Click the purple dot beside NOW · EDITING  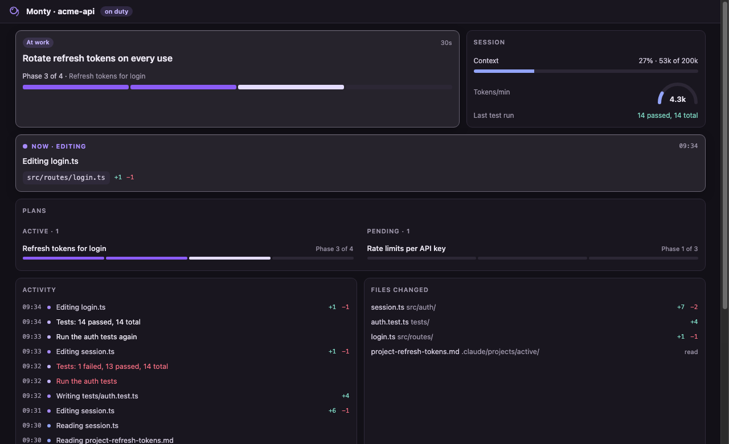25,146
